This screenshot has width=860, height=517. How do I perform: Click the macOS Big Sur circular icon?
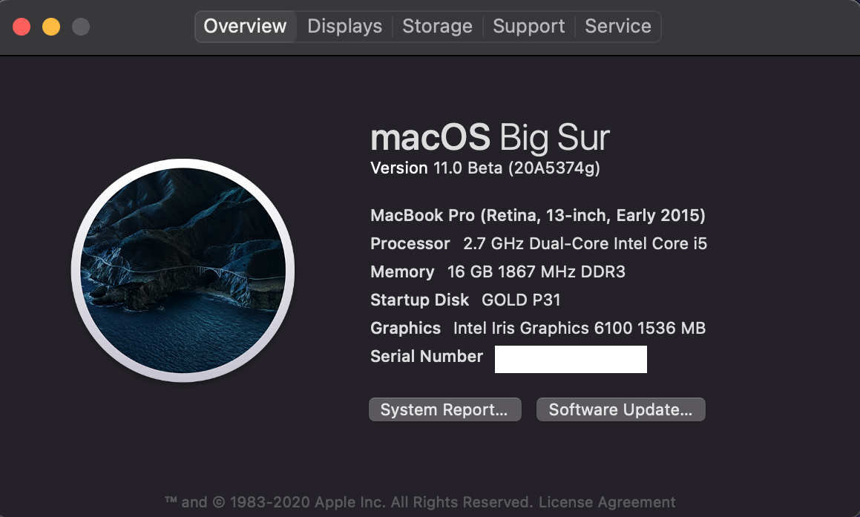tap(183, 270)
